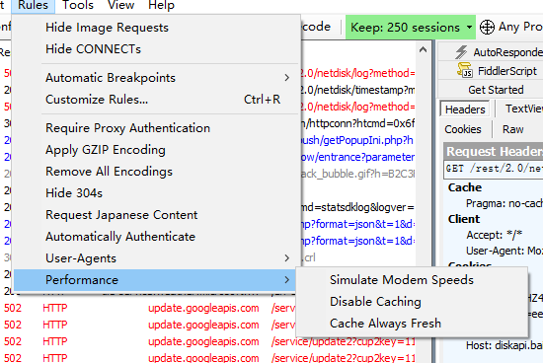Screen dimensions: 543x363
Task: Toggle Hide Image Requests rule
Action: 156,28
